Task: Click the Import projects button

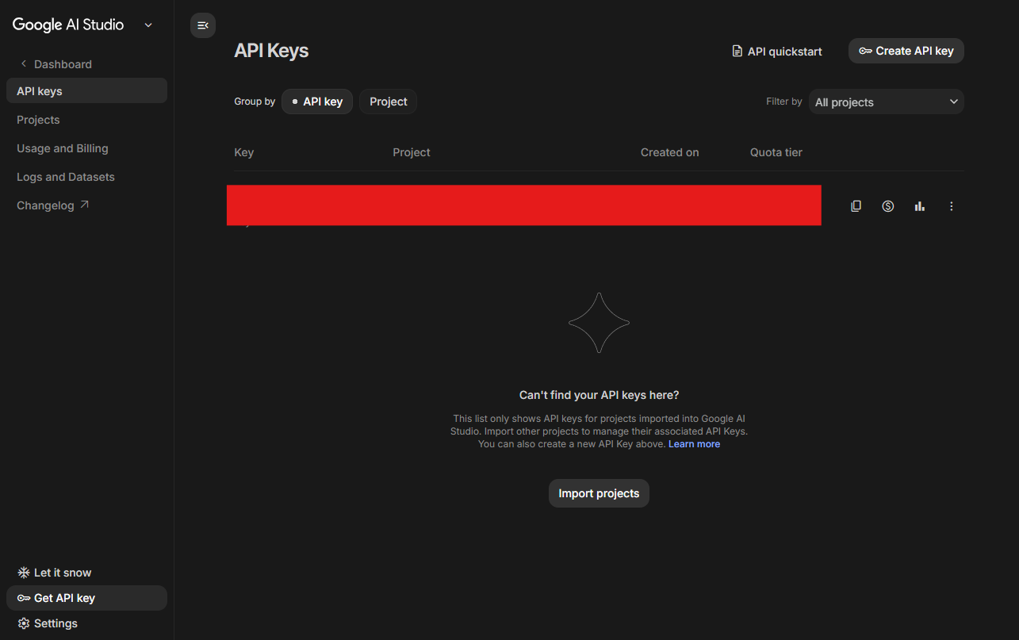Action: point(599,493)
